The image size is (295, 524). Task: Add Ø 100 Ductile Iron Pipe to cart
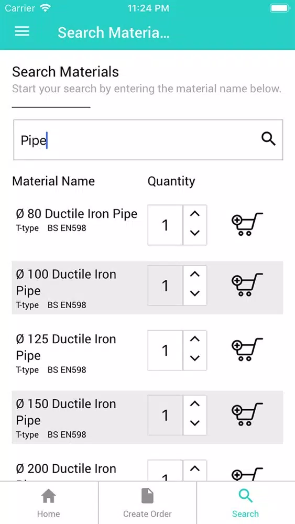pyautogui.click(x=247, y=285)
